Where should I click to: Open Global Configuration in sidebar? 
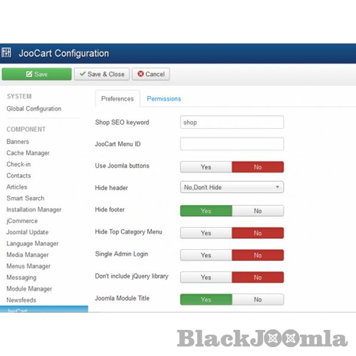34,109
